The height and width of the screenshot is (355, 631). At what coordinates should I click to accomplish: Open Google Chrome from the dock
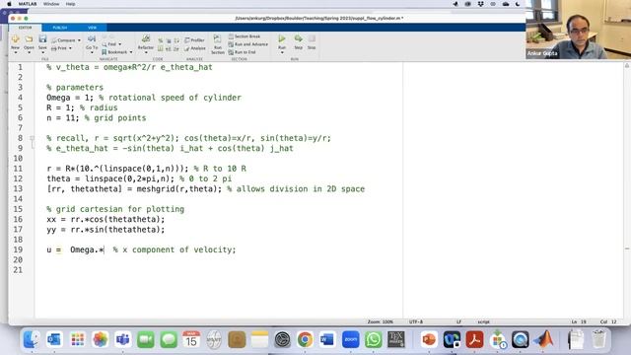coord(305,339)
